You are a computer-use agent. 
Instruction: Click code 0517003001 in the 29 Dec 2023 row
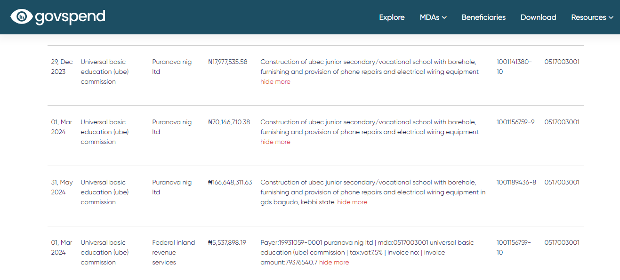[562, 62]
